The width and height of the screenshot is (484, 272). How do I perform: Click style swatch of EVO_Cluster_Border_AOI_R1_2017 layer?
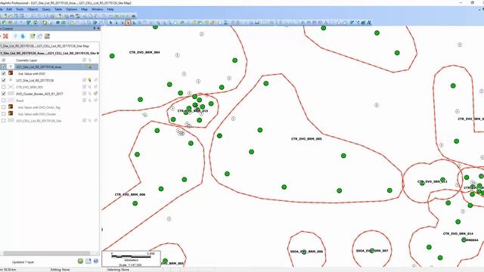(11, 94)
